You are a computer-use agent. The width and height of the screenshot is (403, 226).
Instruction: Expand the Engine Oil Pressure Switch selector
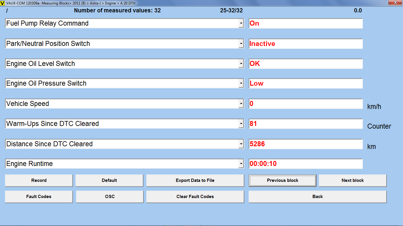pyautogui.click(x=241, y=84)
